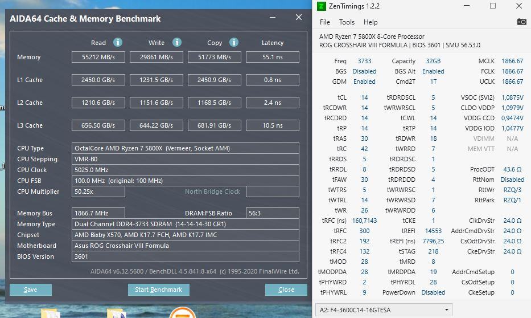This screenshot has width=531, height=318.
Task: Click the RttNom value Disabled
Action: coord(512,180)
